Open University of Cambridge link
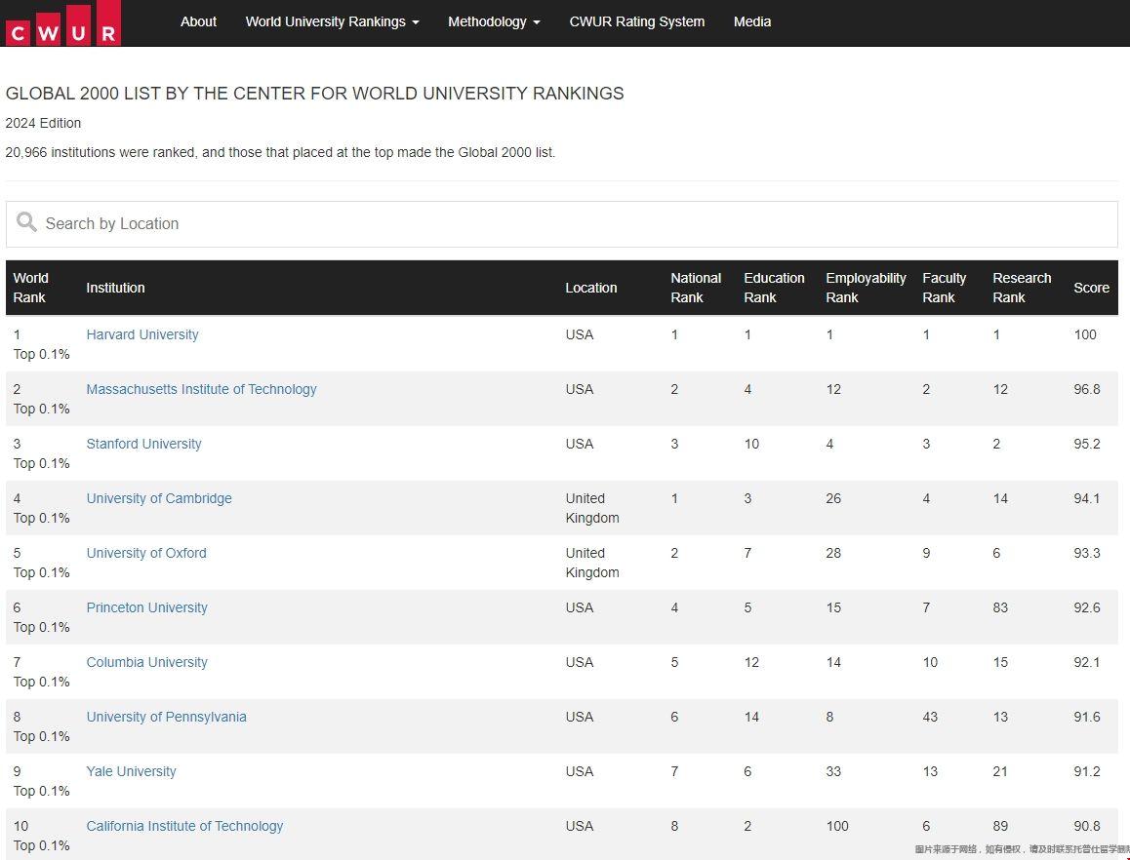Image resolution: width=1130 pixels, height=860 pixels. click(x=159, y=498)
